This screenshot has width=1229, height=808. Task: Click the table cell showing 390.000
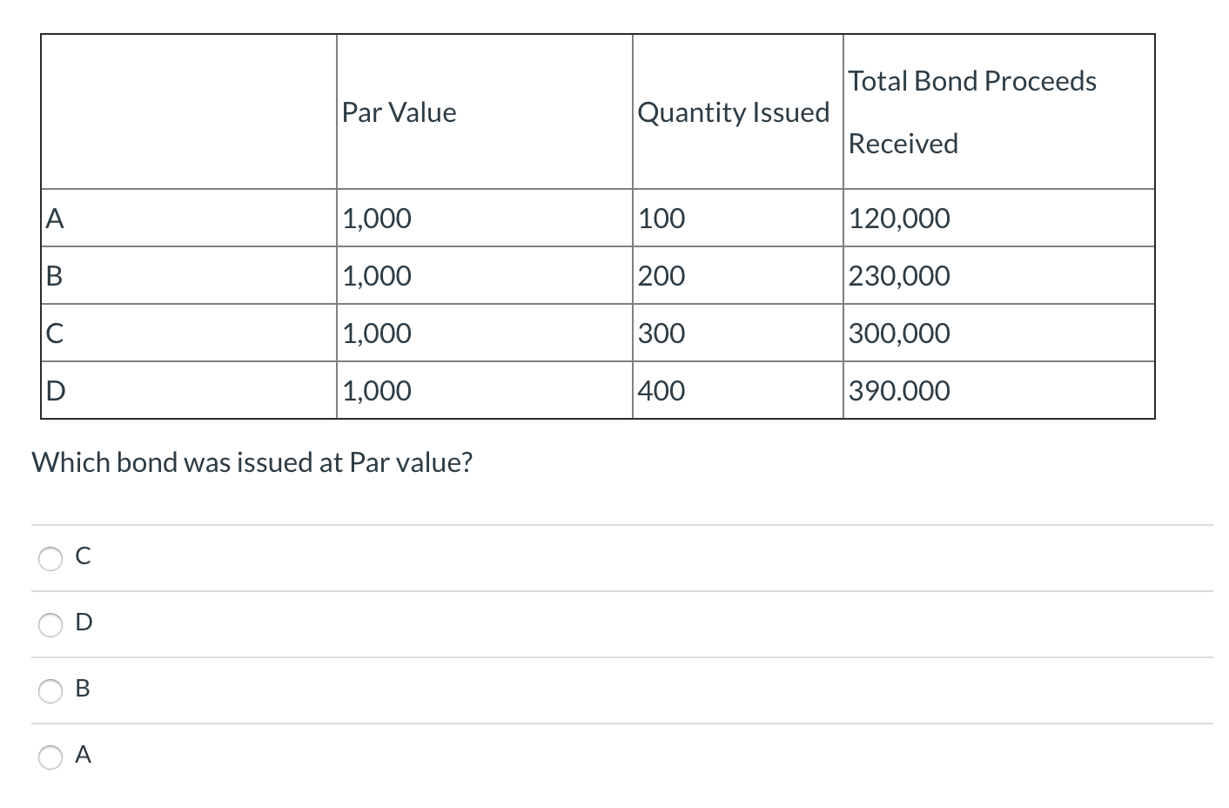(x=899, y=391)
